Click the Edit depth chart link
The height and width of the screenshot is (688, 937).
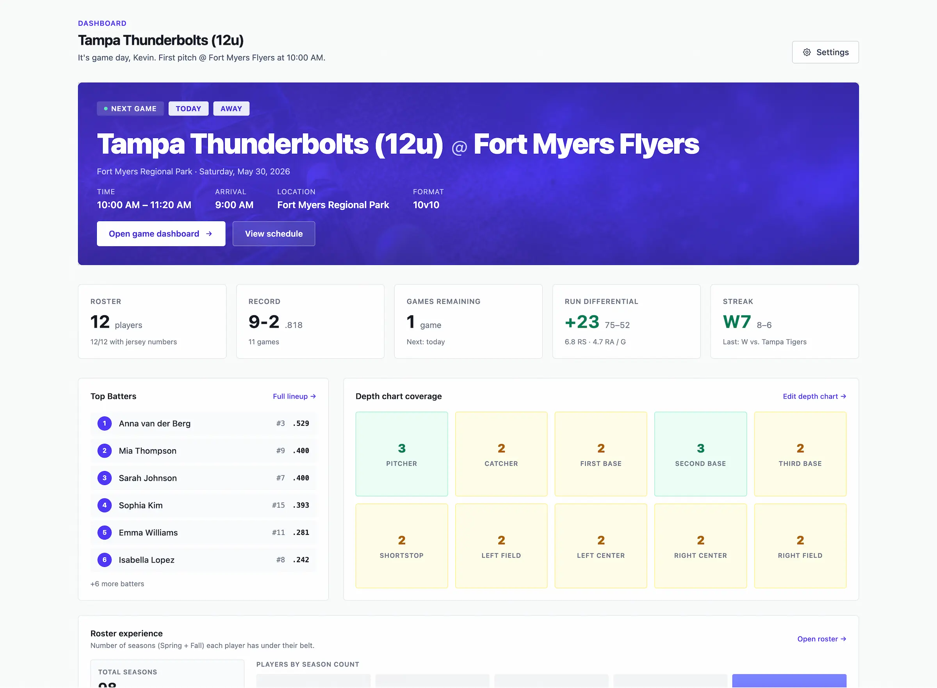pos(814,396)
